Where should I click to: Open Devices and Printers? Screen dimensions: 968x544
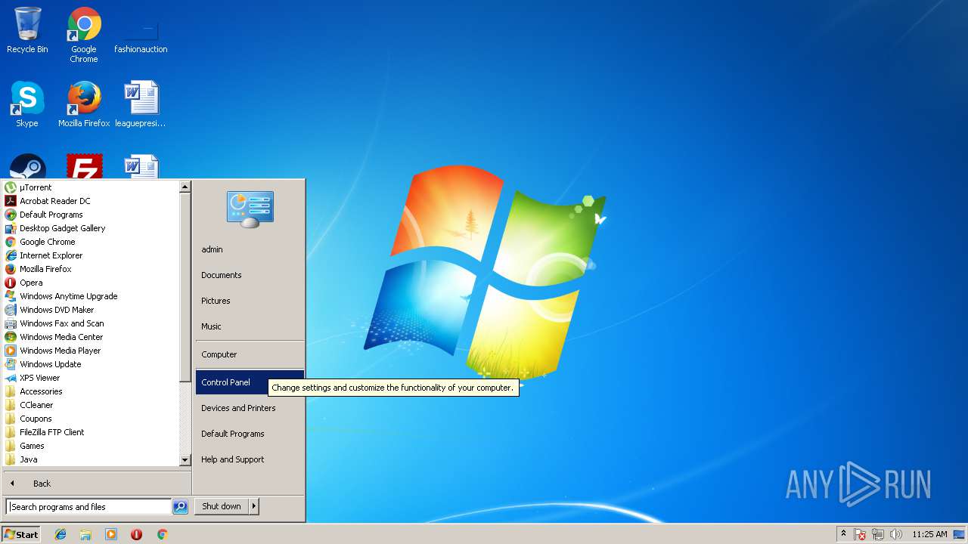pos(250,408)
